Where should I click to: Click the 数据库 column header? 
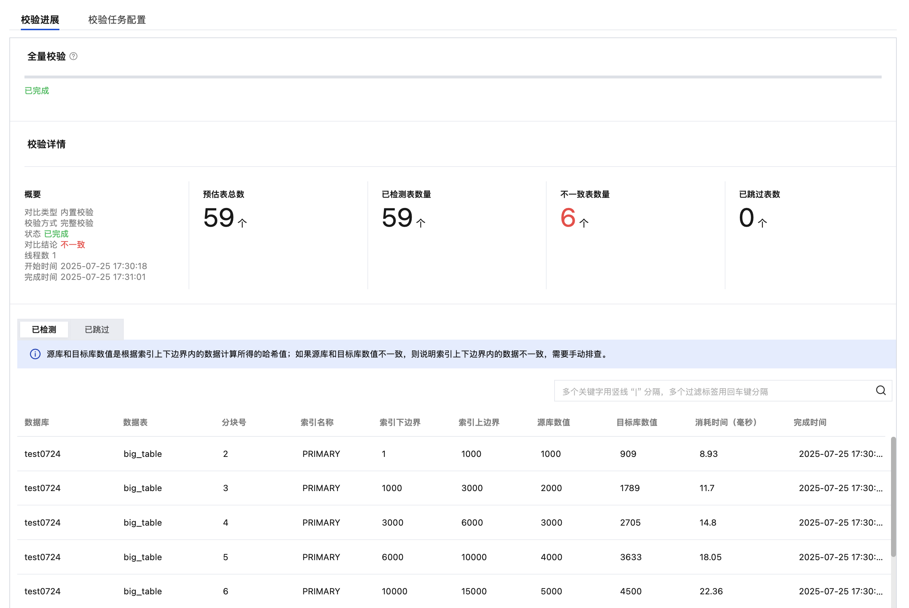coord(36,422)
